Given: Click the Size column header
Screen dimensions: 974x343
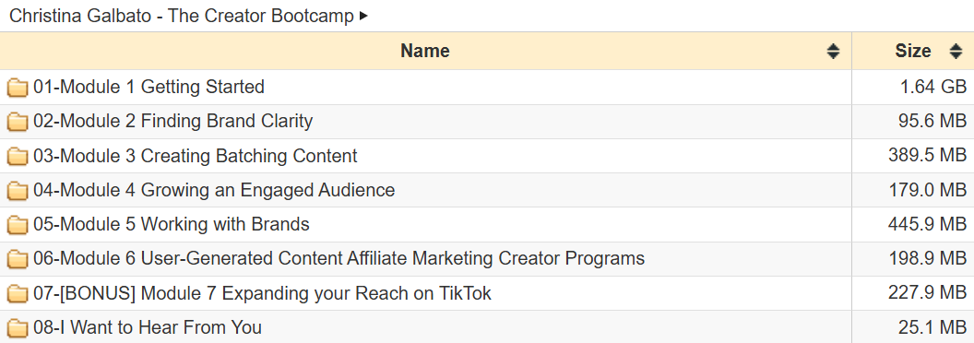Looking at the screenshot, I should 912,51.
